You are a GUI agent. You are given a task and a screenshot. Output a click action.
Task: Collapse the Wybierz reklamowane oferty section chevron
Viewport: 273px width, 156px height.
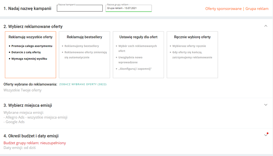(266, 26)
